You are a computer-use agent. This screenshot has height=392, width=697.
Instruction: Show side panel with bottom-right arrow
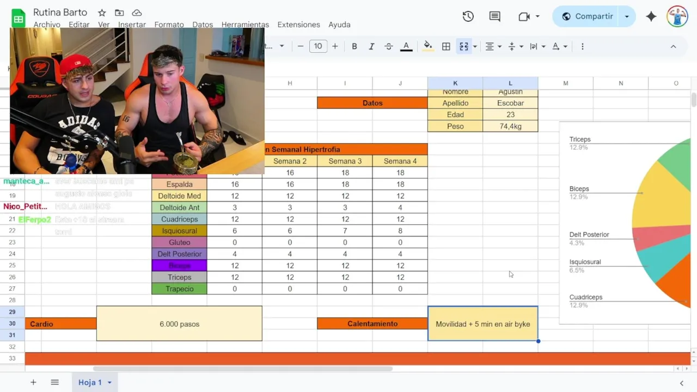[x=681, y=383]
